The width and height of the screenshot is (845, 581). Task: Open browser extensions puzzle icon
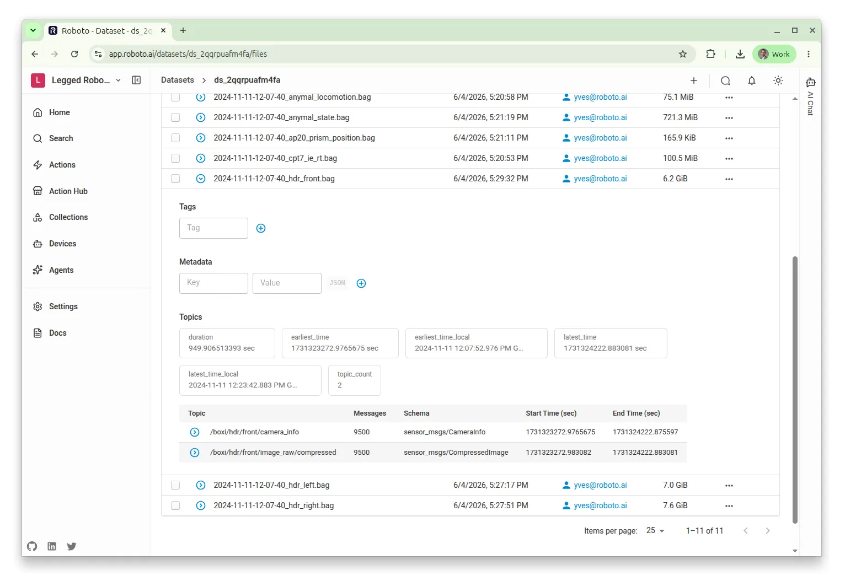pos(710,54)
